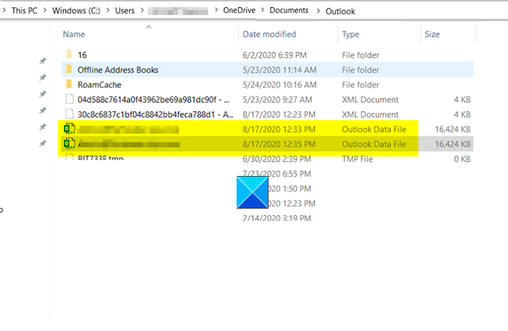The height and width of the screenshot is (331, 508).
Task: Click the date 6/30/2020 2:39 PM
Action: [276, 159]
